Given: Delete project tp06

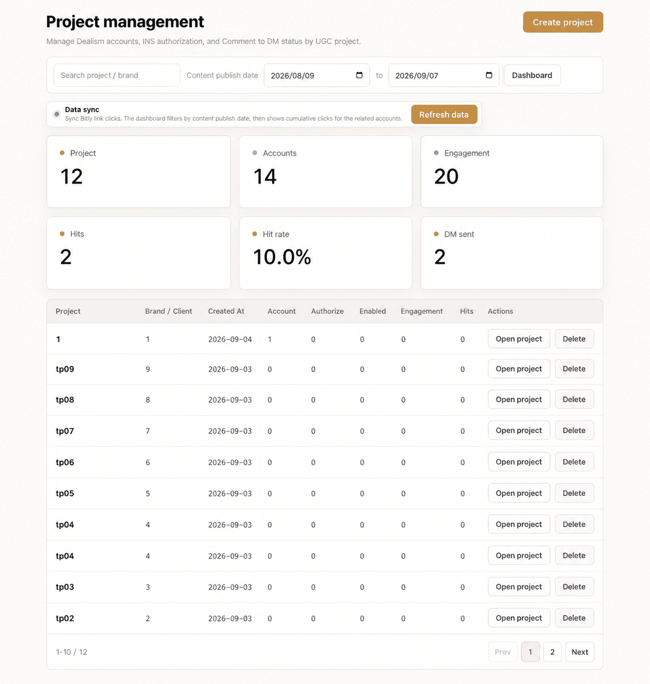Looking at the screenshot, I should pos(574,462).
